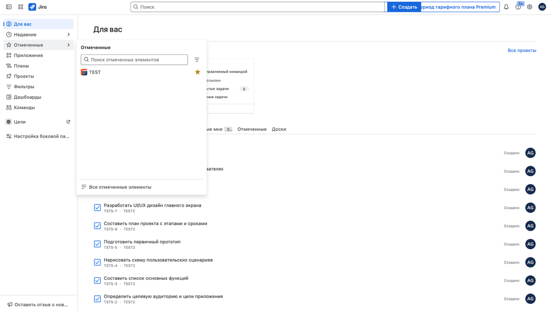Viewport: 552px width, 311px height.
Task: Open the notifications bell
Action: 506,7
